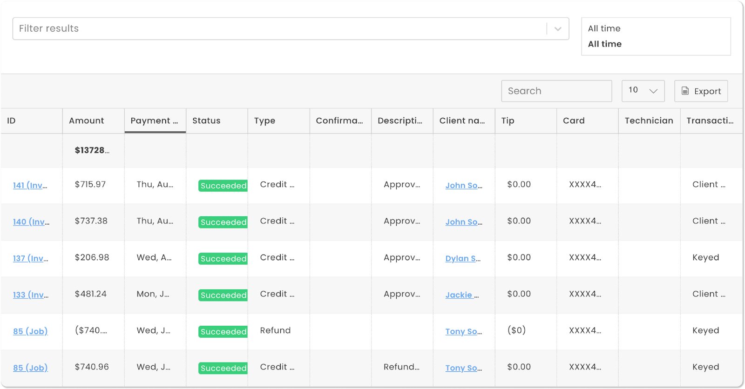Open invoice link 137
Image resolution: width=745 pixels, height=389 pixels.
[x=31, y=258]
